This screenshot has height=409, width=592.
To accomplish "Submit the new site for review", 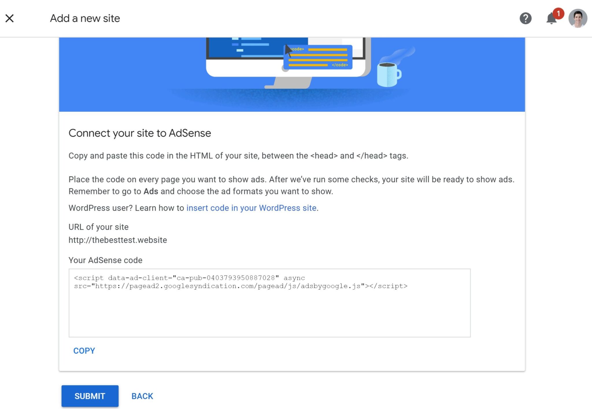I will point(90,396).
